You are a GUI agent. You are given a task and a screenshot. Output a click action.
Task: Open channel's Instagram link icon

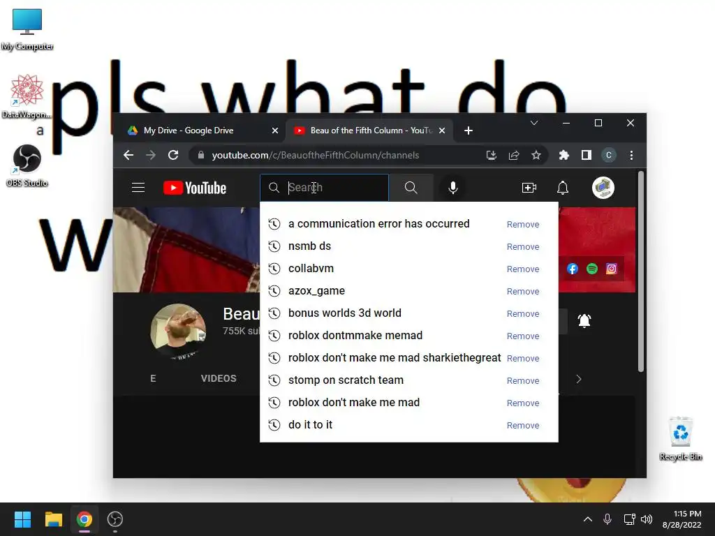click(x=612, y=269)
